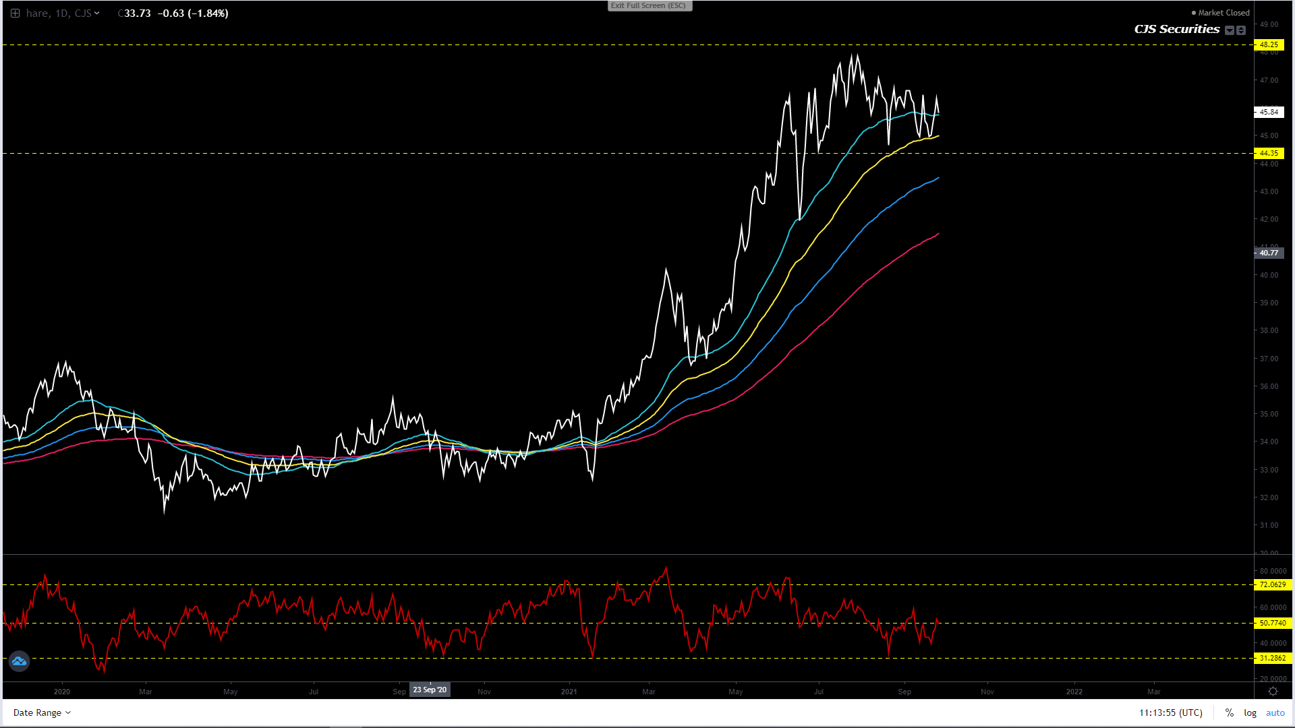Click down-arrow icon beside CJS Securities

pos(1230,30)
